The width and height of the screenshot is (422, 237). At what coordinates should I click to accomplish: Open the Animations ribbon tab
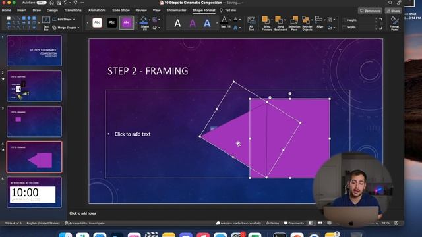(x=97, y=11)
